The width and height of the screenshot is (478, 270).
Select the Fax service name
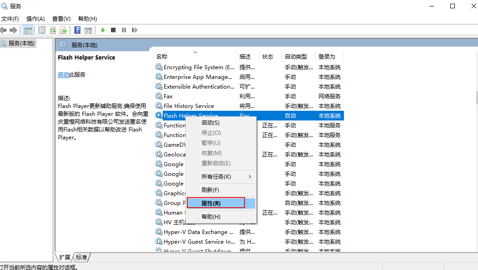168,96
